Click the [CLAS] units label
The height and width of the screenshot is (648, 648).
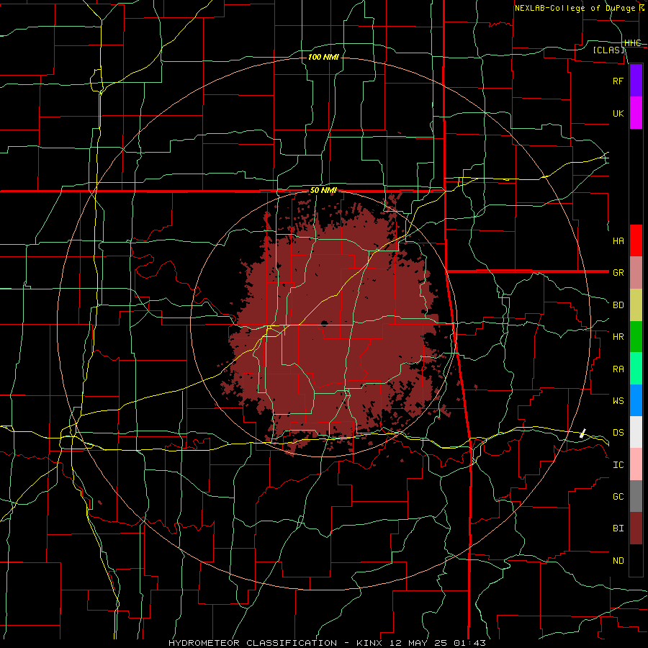click(608, 50)
